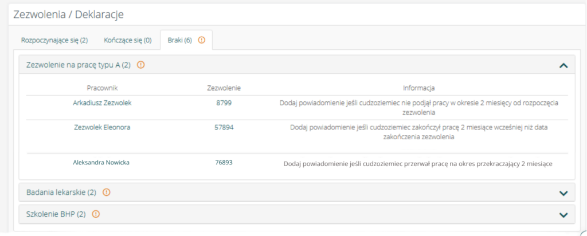This screenshot has width=587, height=236.
Task: Open employee Arkadiusz Zezwolek
Action: (x=102, y=103)
